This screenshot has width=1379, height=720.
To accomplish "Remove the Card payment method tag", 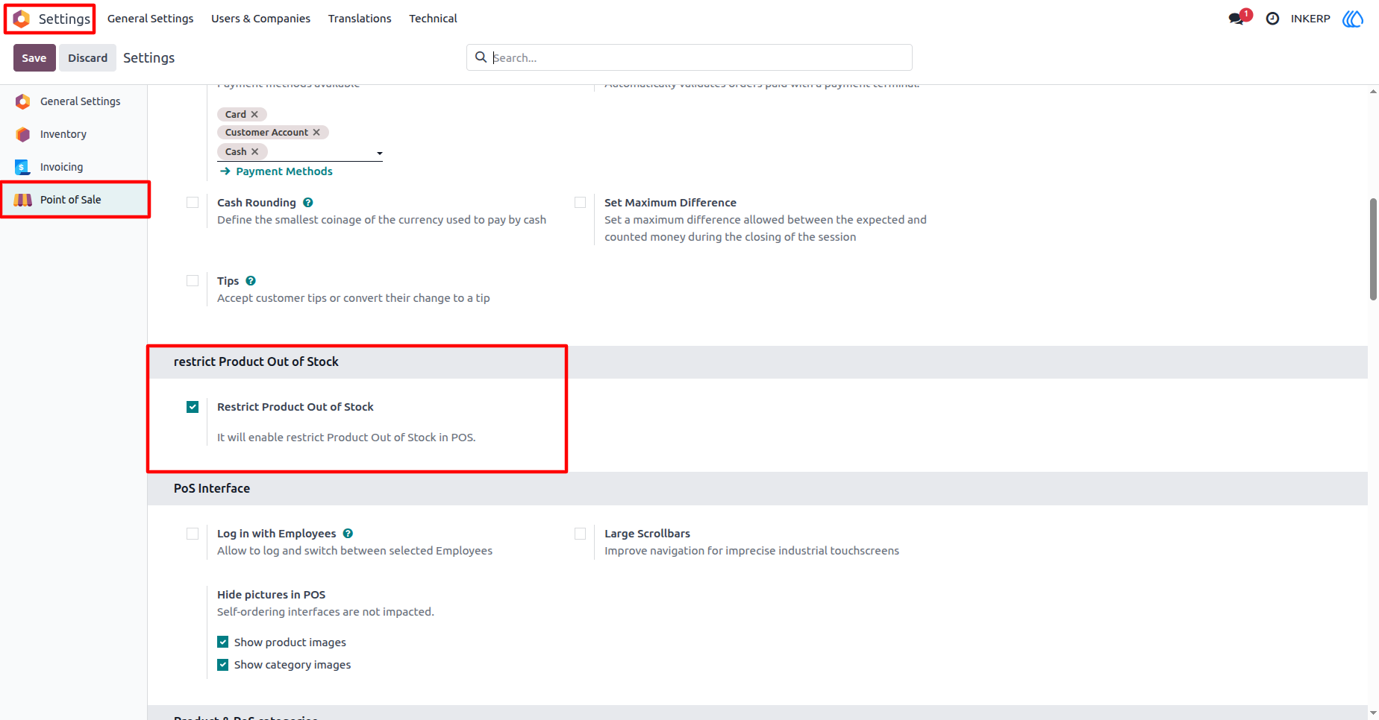I will click(x=254, y=114).
